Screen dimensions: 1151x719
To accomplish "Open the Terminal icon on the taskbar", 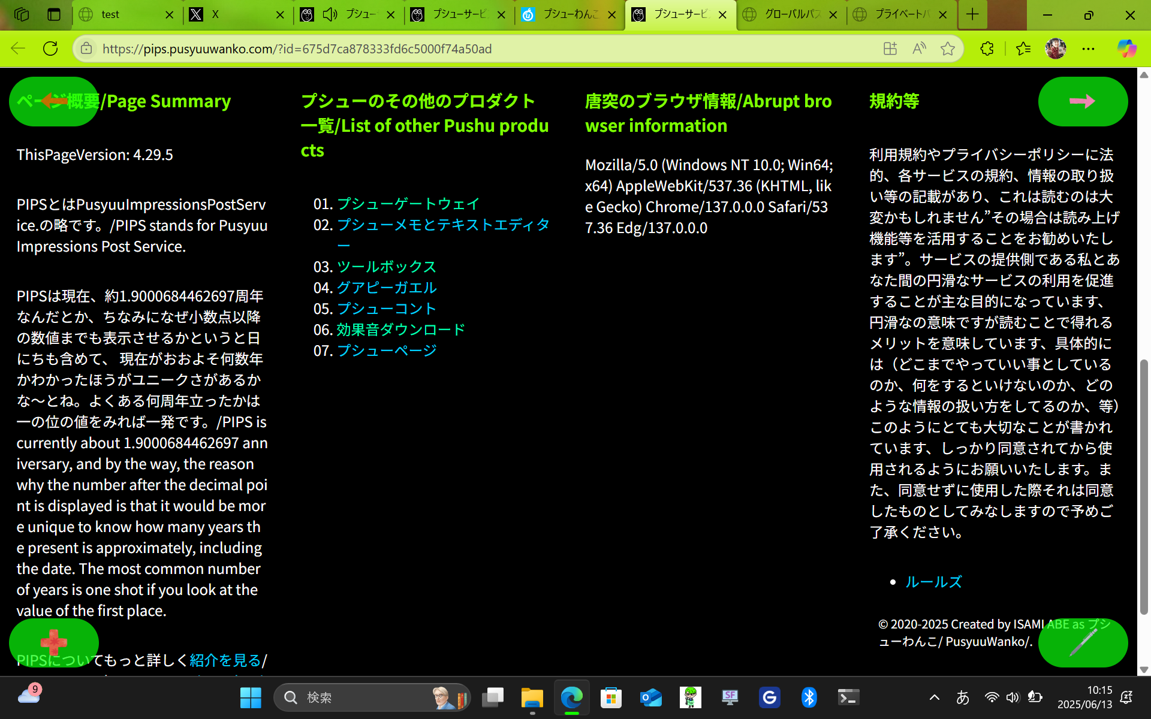I will click(848, 697).
